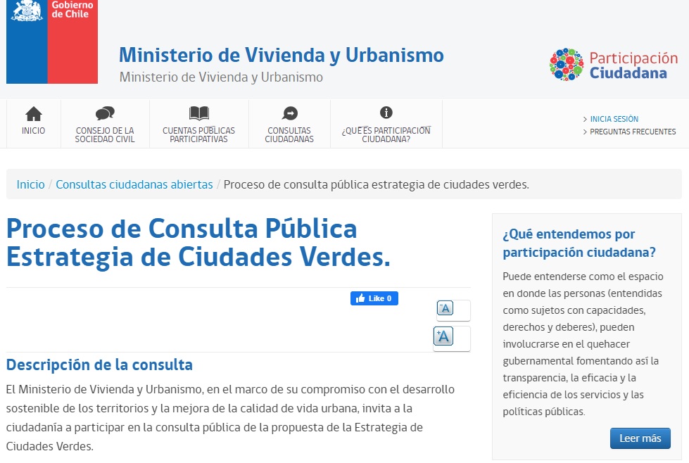Select the ¿Qué es Participación Ciudadana? menu label
689x463 pixels.
point(386,135)
